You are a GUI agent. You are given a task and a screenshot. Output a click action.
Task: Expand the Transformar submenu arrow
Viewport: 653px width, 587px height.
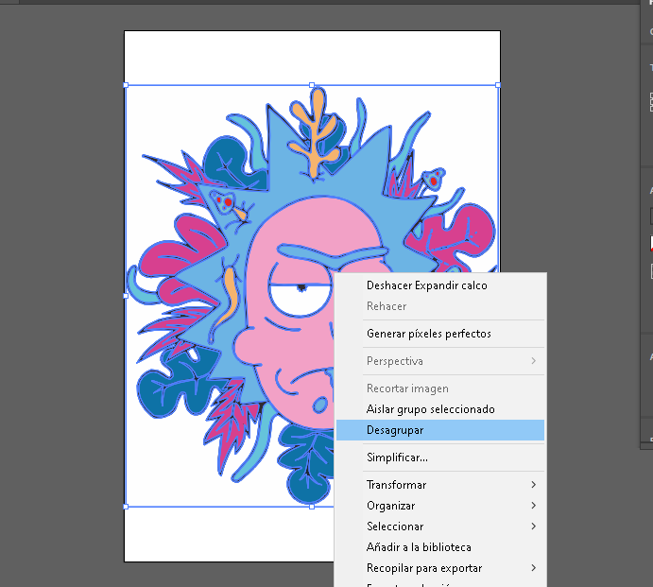(x=534, y=485)
